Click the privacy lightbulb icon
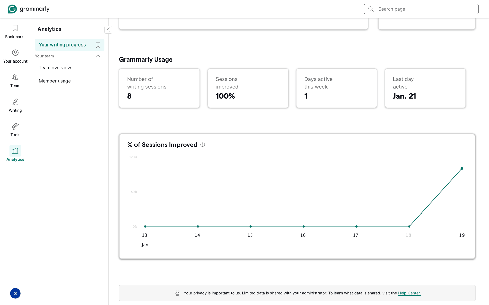Screen dimensions: 489x305 click(x=177, y=293)
